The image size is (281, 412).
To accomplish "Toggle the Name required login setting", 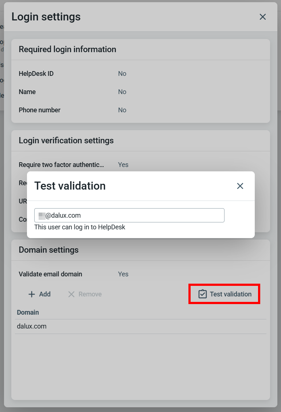I will click(x=122, y=92).
